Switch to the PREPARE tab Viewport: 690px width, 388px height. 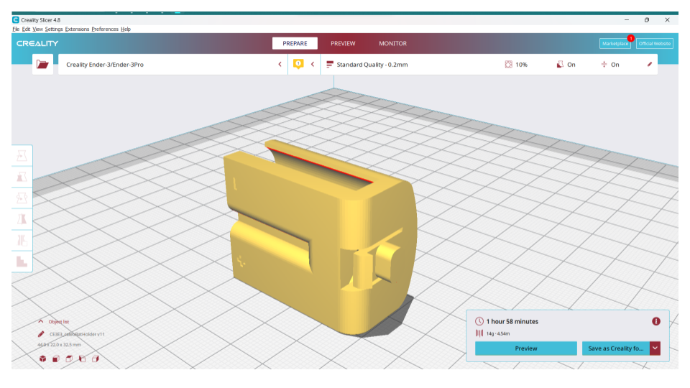295,44
